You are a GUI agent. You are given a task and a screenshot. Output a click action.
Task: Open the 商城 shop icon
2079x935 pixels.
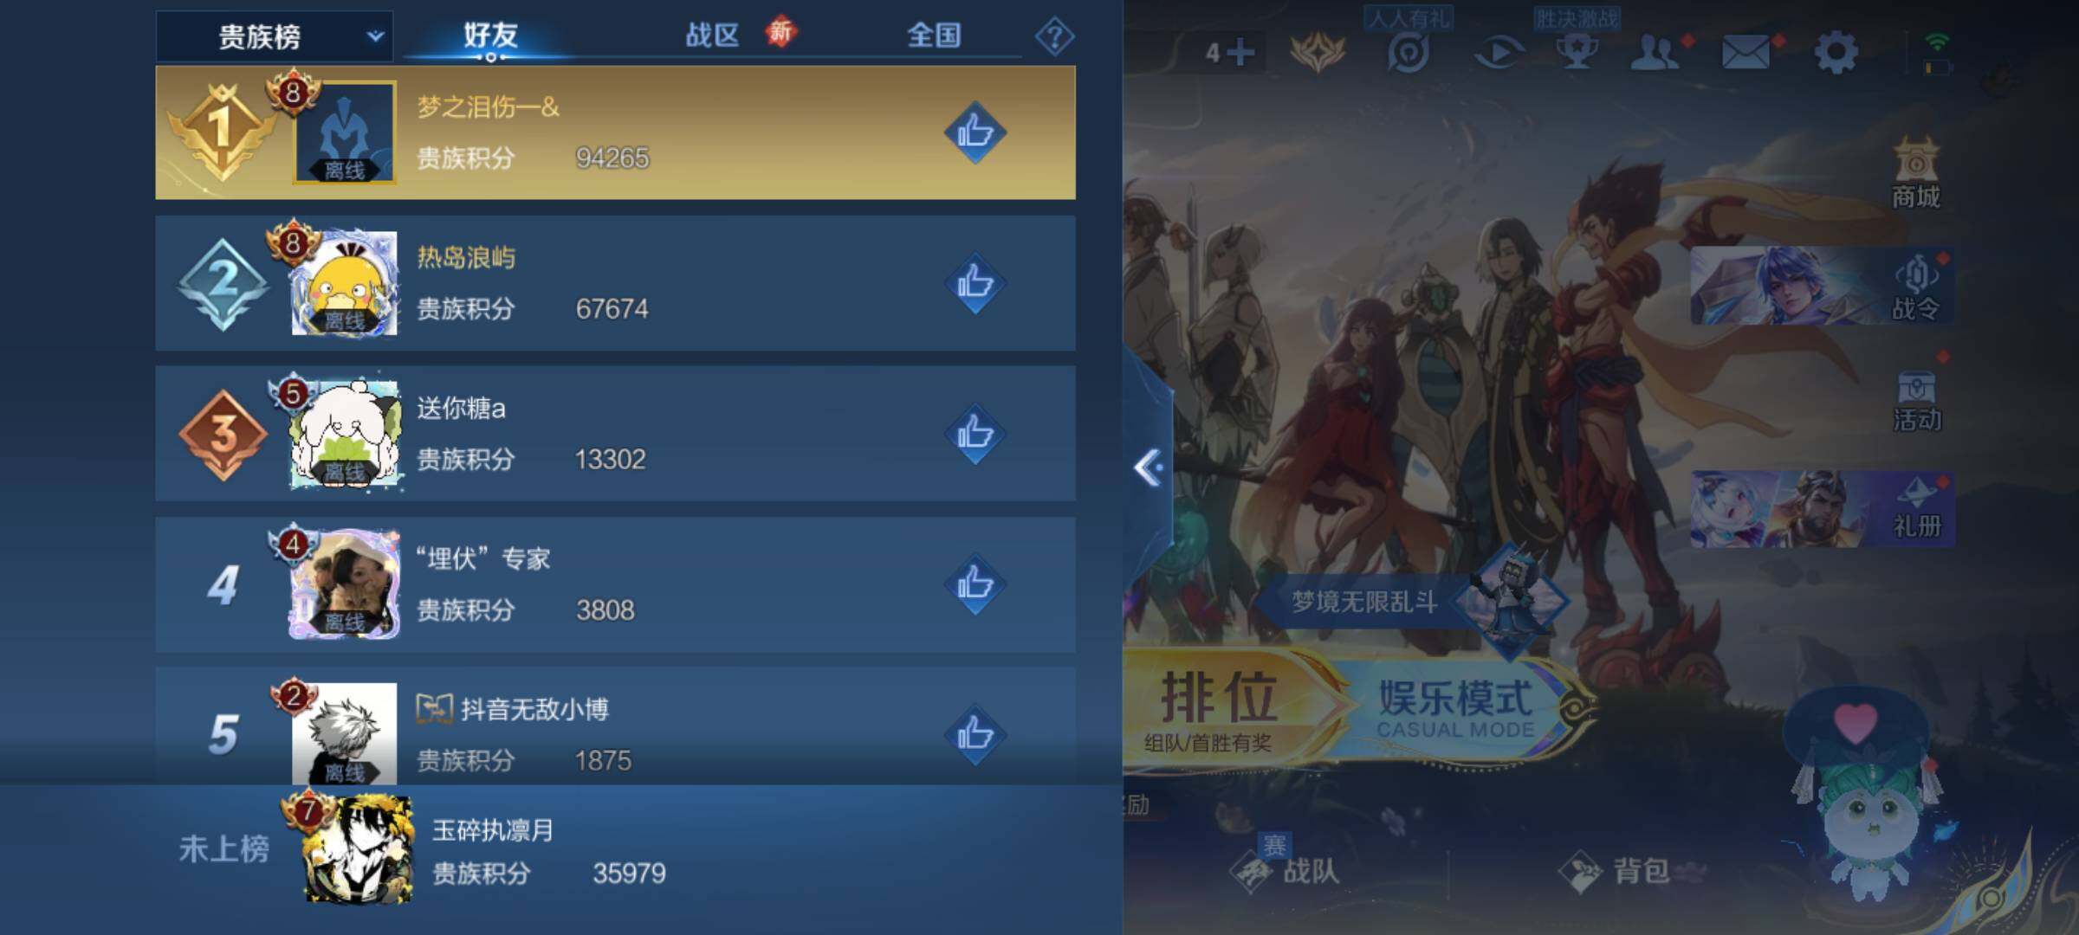(1916, 173)
